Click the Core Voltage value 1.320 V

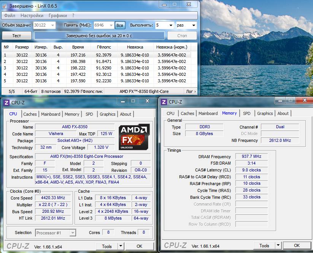101,147
